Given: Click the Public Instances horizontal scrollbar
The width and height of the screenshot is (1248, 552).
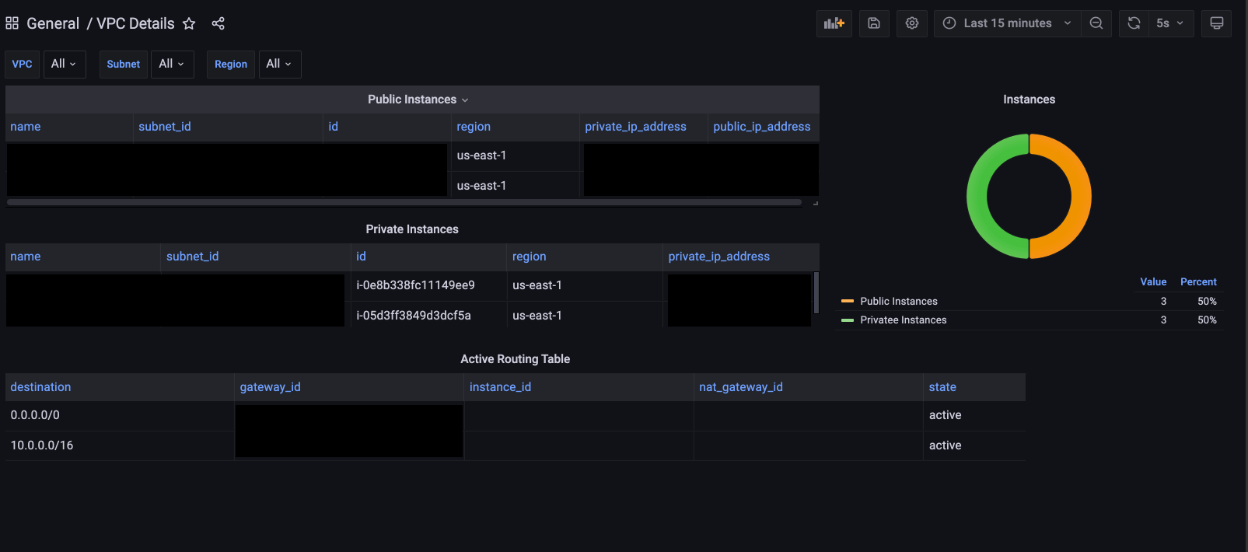Looking at the screenshot, I should 404,202.
